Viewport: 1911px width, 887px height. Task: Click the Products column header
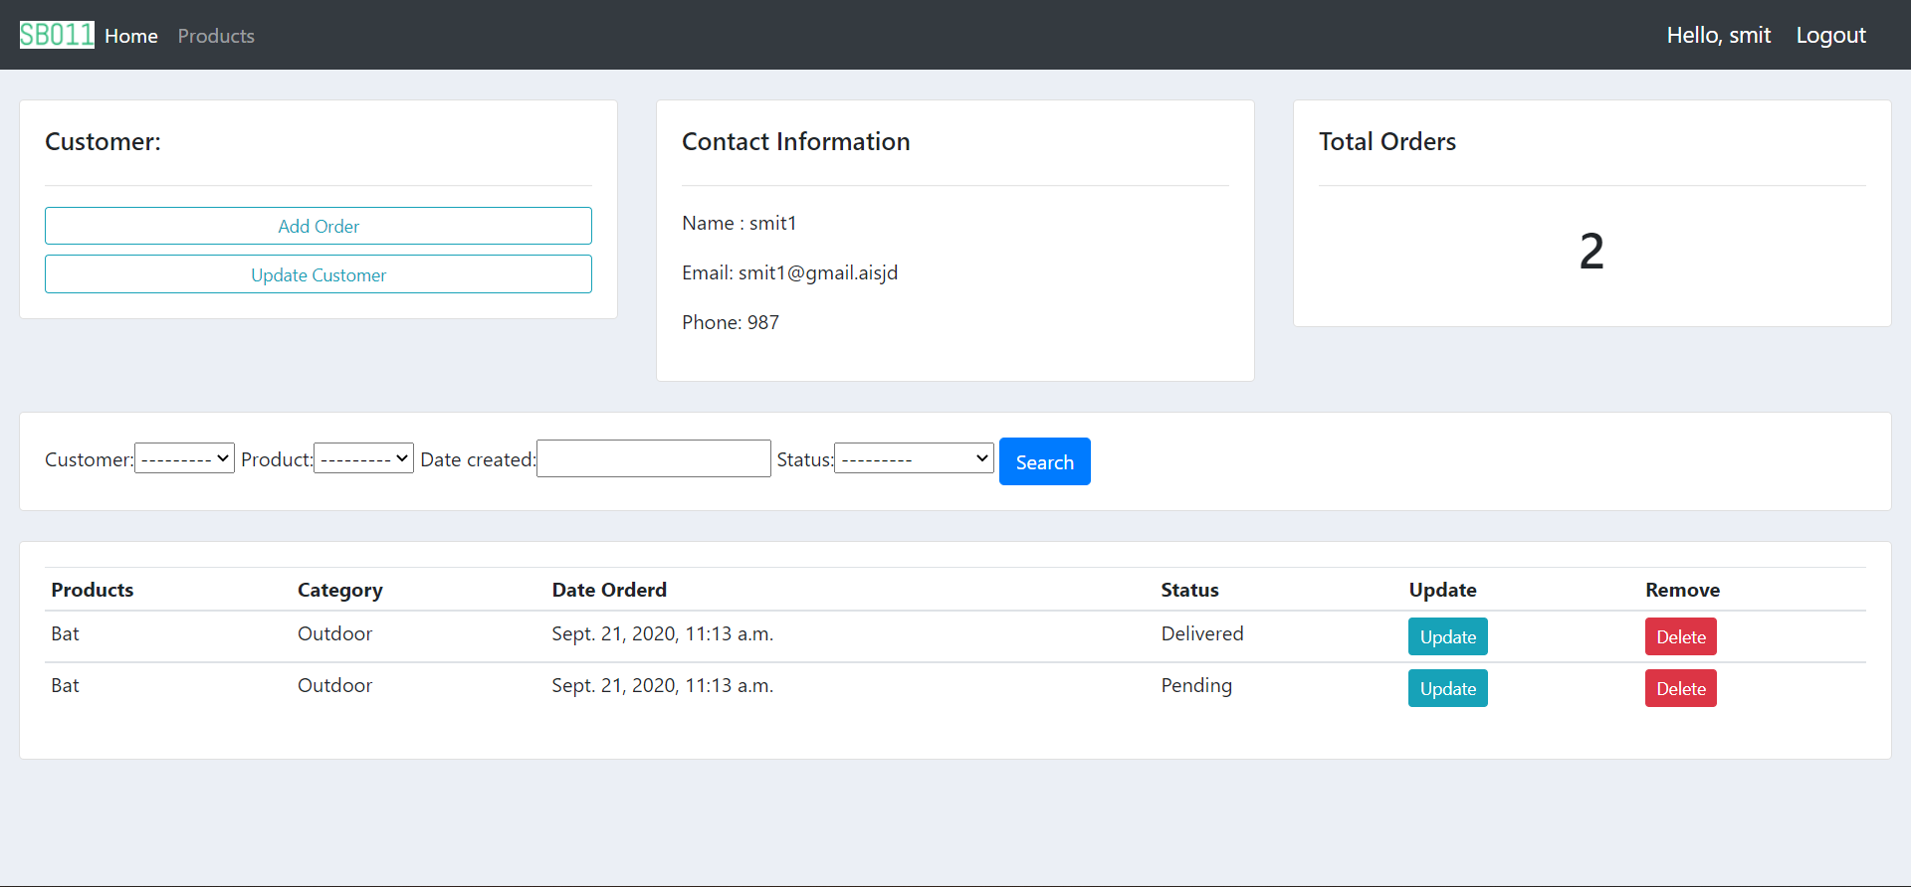[x=93, y=590]
